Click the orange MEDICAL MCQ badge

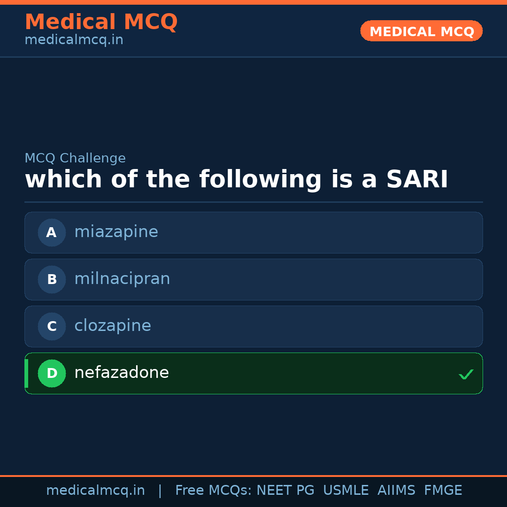click(x=421, y=31)
